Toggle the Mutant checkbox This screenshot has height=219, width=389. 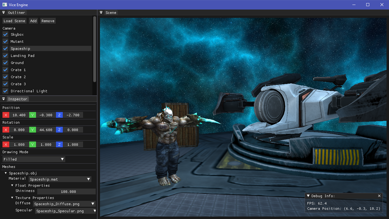coord(5,42)
